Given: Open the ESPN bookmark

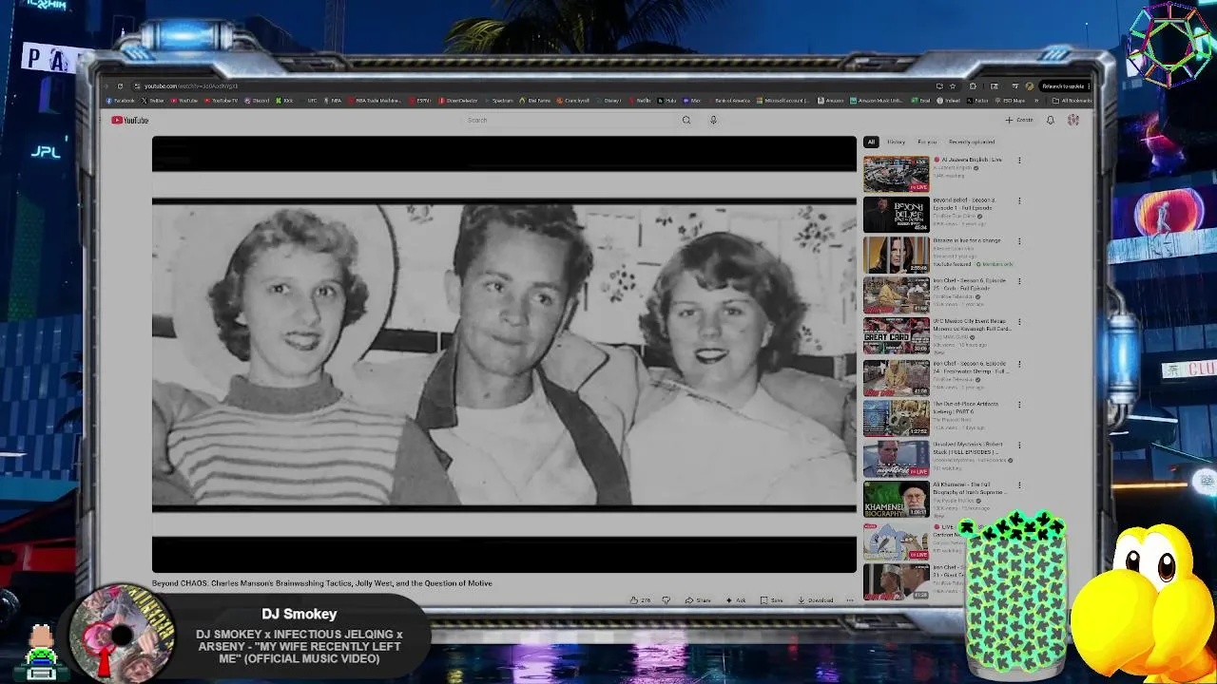Looking at the screenshot, I should (420, 101).
